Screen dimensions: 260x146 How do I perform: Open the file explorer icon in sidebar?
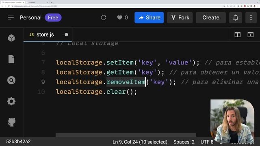pos(11,59)
